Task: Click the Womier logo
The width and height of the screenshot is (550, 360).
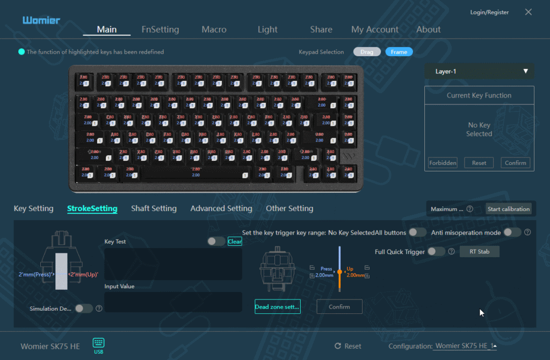Action: point(41,20)
